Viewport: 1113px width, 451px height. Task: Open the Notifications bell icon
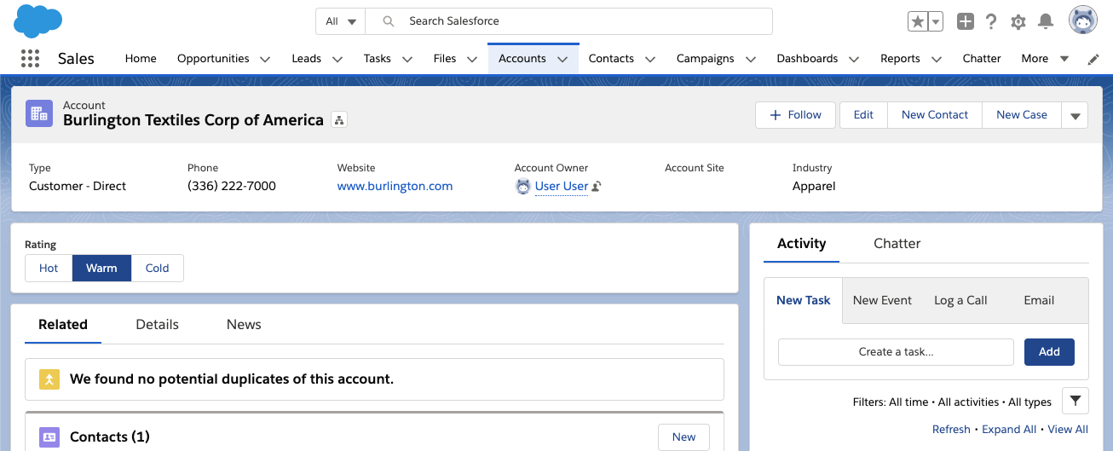pos(1046,21)
